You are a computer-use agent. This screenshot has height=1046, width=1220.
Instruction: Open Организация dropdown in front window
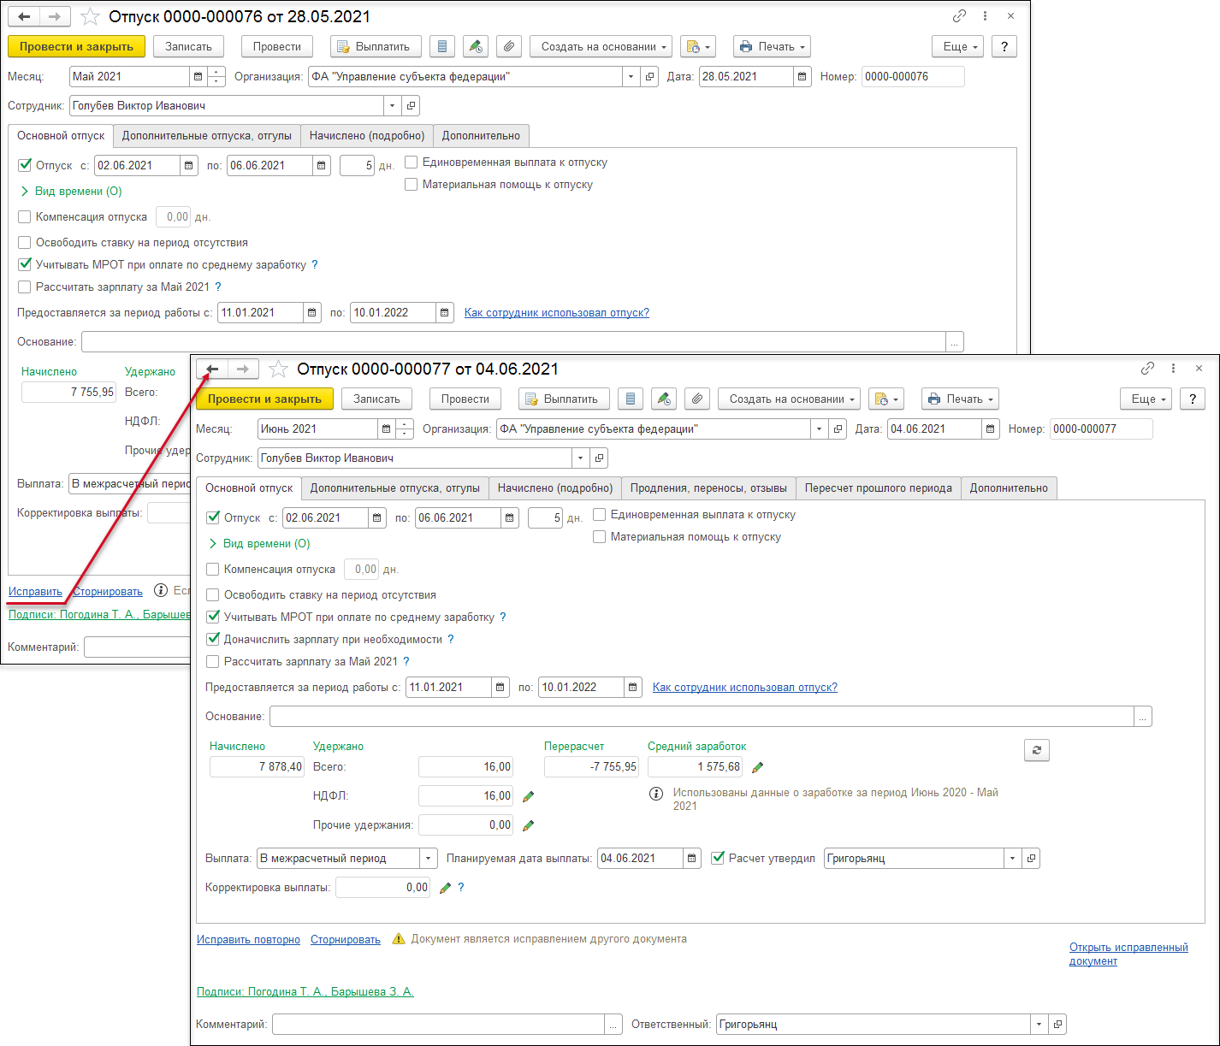[x=820, y=428]
